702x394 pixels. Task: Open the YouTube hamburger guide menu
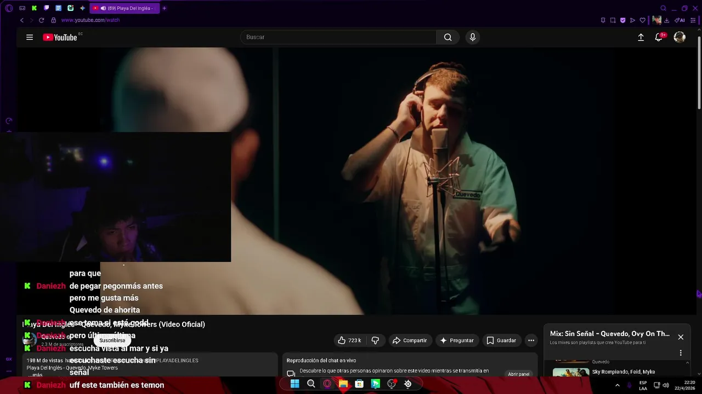tap(30, 37)
